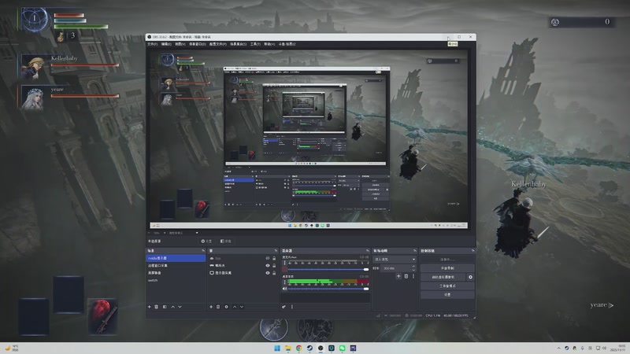Click the Studio Mode button
This screenshot has height=354, width=630.
pos(447,286)
